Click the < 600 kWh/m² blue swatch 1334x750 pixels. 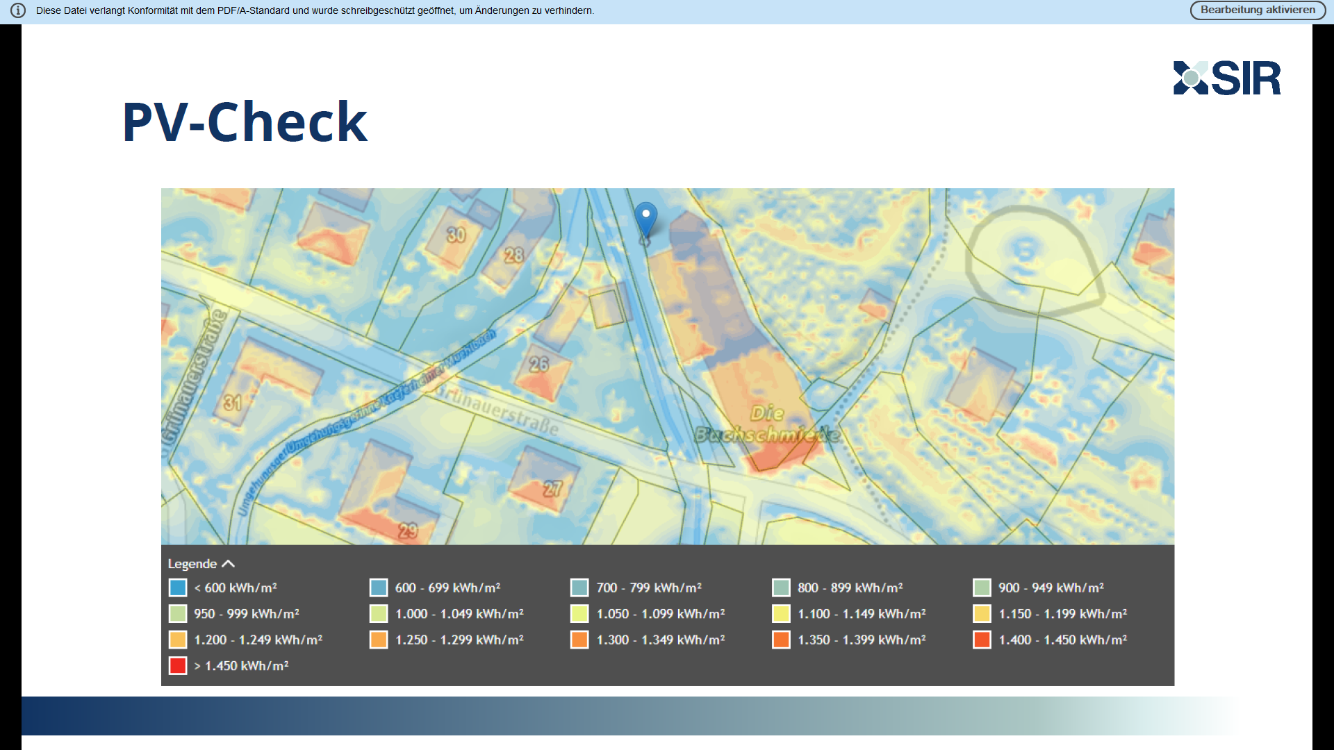tap(178, 588)
